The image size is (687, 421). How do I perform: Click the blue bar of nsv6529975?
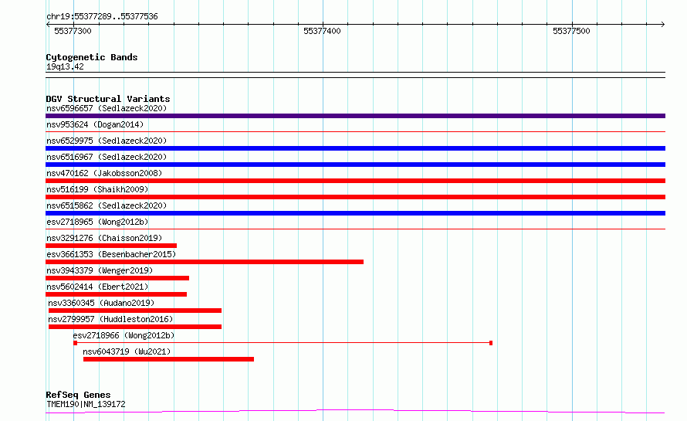tap(355, 148)
